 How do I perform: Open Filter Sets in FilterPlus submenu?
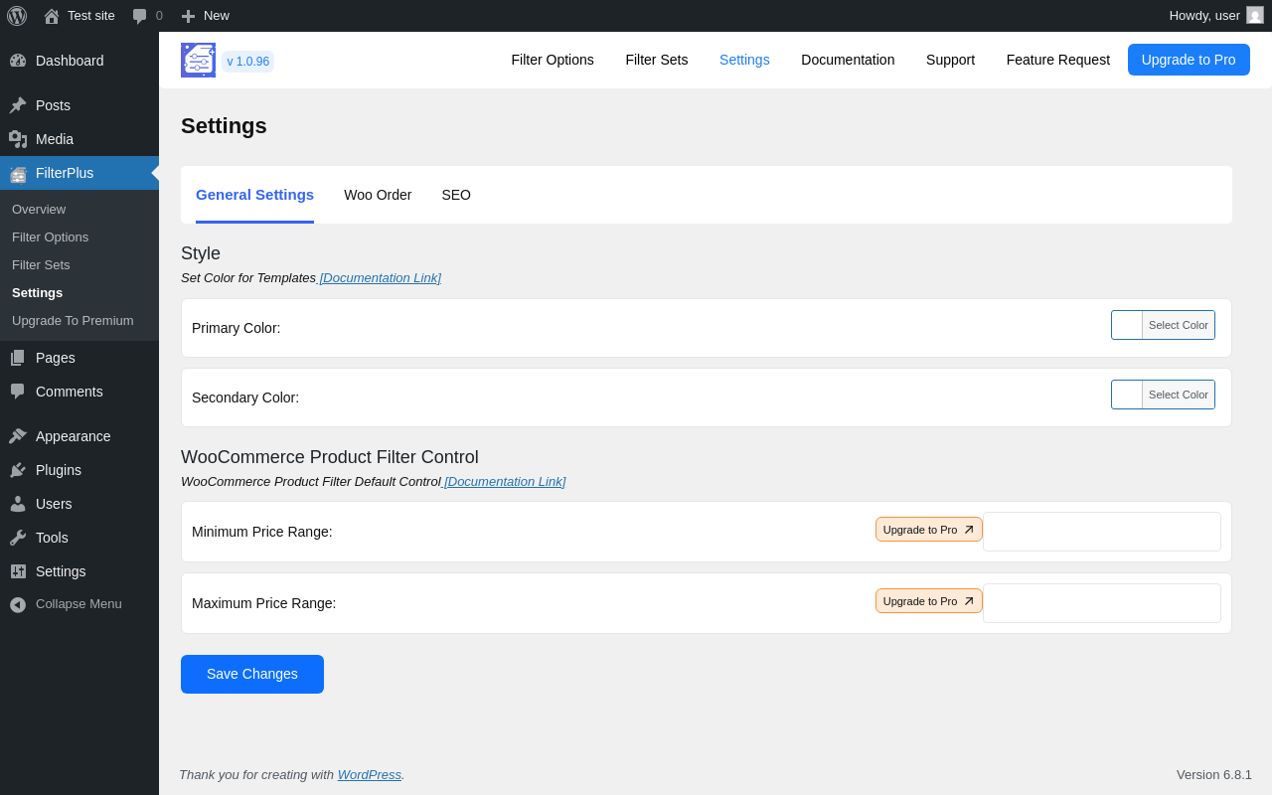41,264
